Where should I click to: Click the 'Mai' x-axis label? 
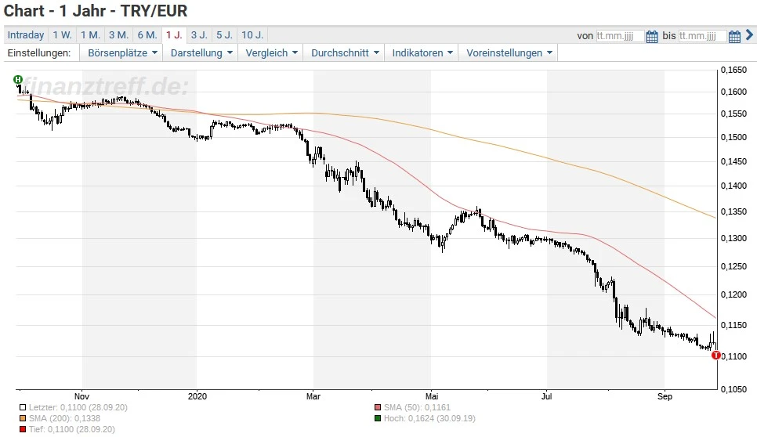coord(432,396)
